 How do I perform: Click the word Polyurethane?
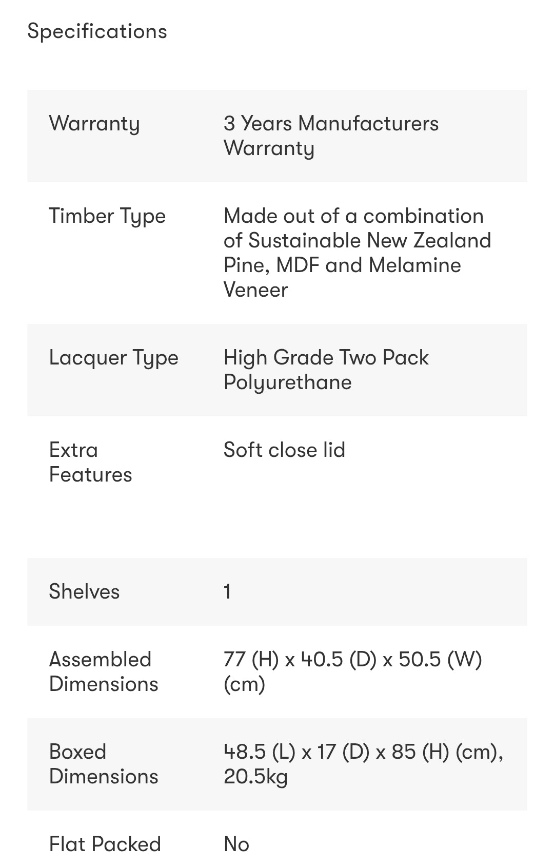coord(287,382)
